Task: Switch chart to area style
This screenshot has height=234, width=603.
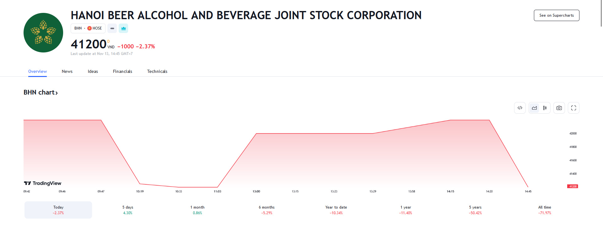Action: (x=534, y=108)
